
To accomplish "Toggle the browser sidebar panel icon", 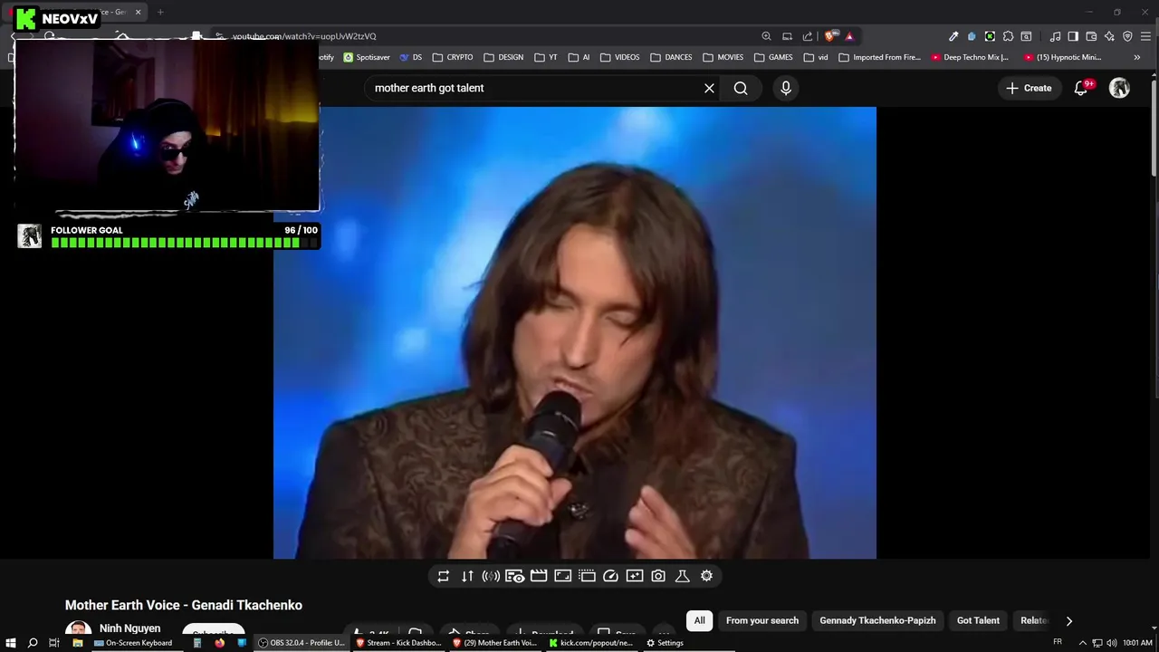I will [x=1073, y=36].
